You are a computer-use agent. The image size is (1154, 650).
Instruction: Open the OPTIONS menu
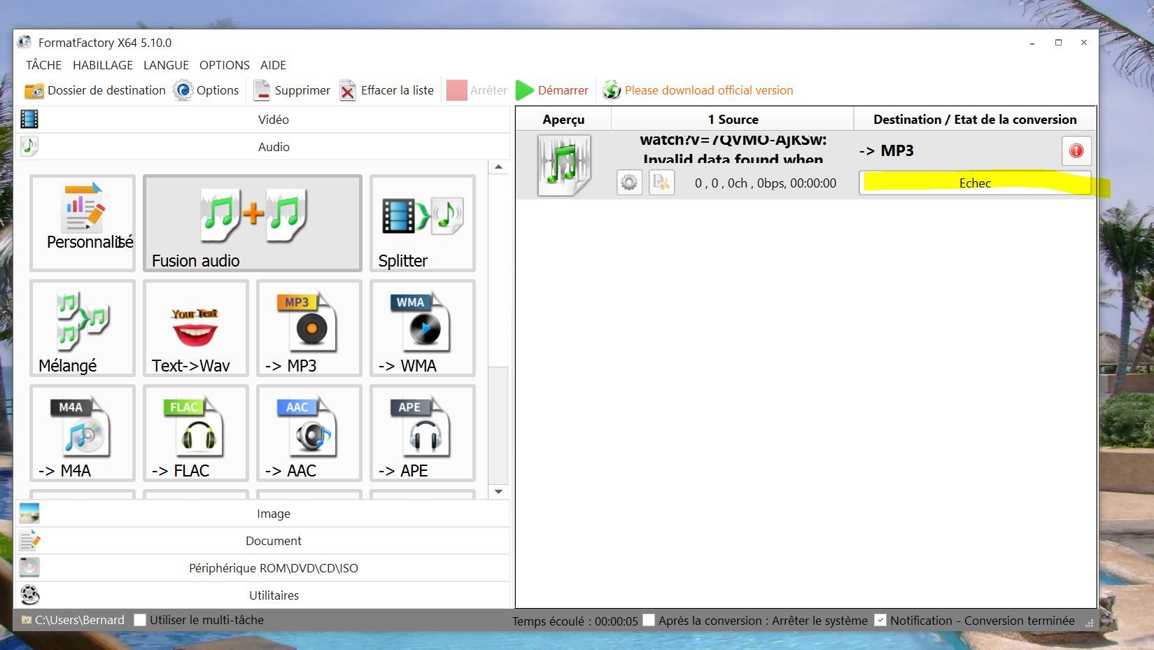coord(225,65)
